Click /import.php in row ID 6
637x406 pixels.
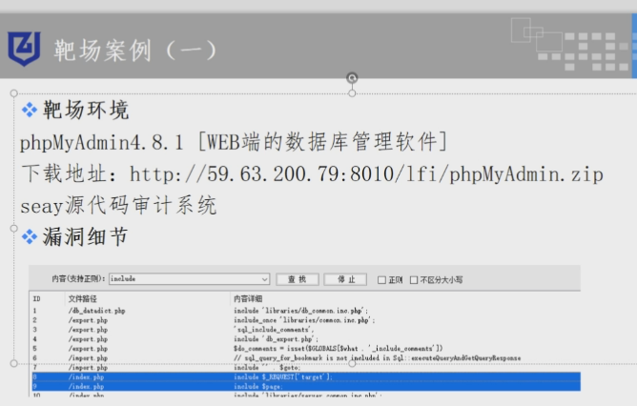(x=88, y=358)
